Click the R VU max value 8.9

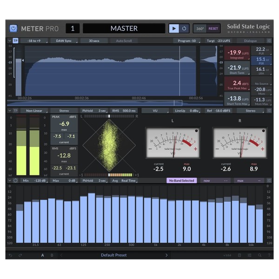(x=254, y=169)
